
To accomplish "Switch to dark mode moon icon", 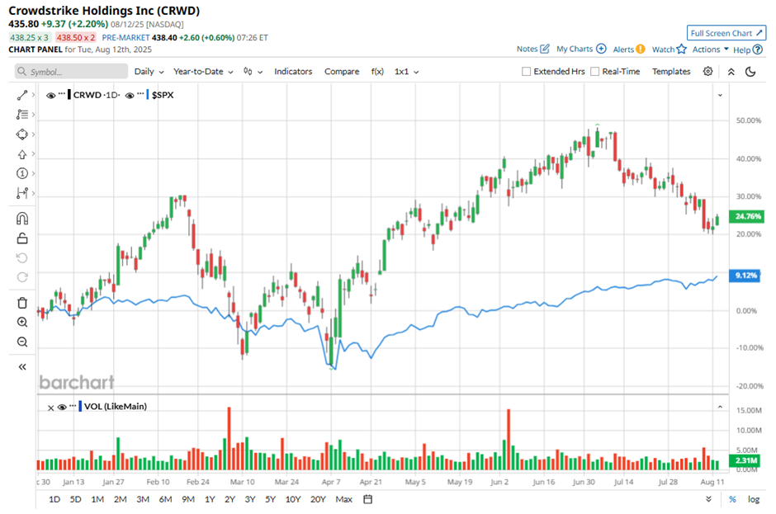I will pos(750,72).
